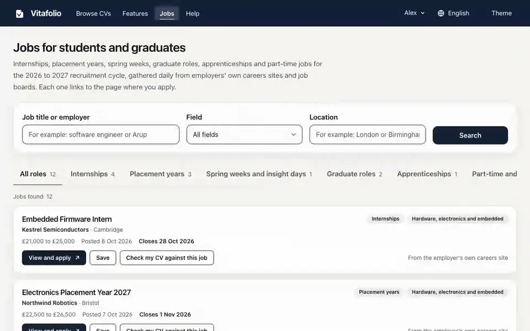View and apply for Embedded Firmware Intern
Viewport: 530px width, 331px height.
click(54, 258)
